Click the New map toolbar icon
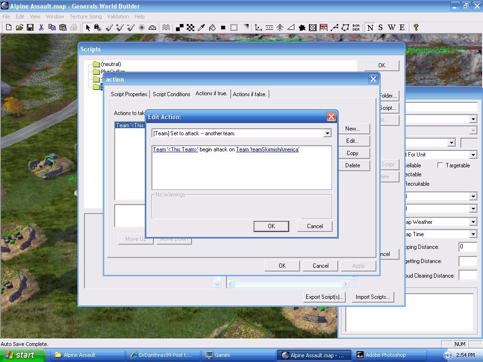The image size is (483, 362). 8,27
